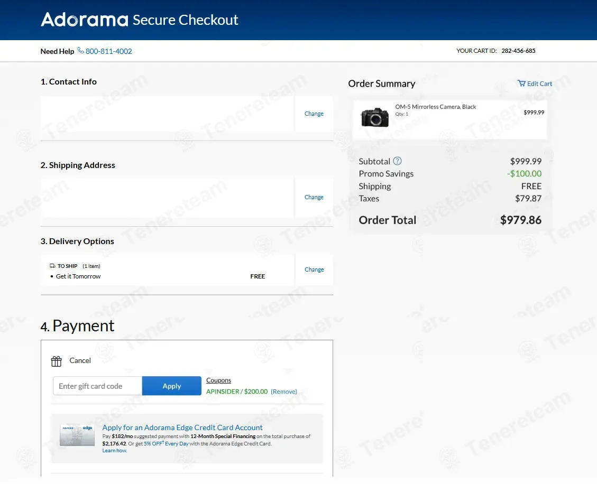Click the Secure Checkout header text
Screen dimensions: 597x484
pos(186,20)
